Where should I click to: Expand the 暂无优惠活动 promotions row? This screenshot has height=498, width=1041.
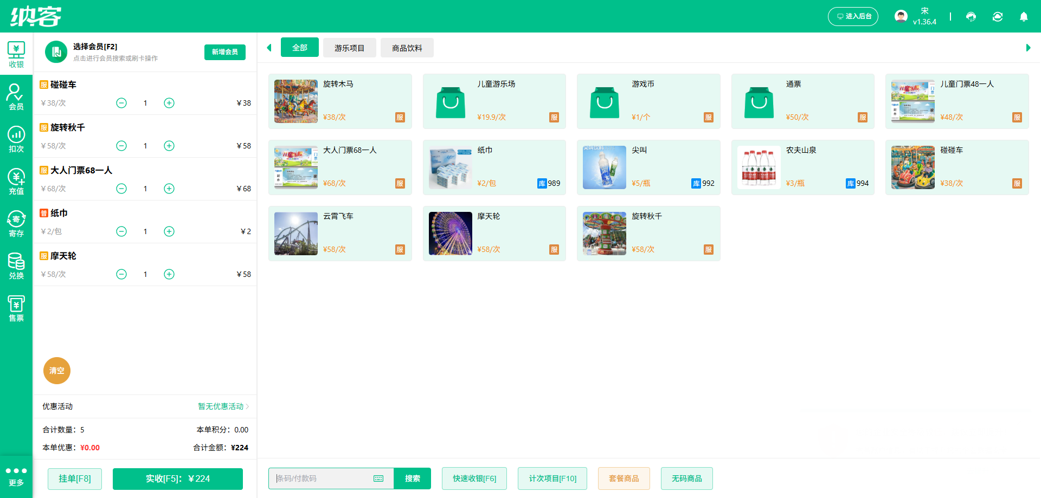[x=145, y=406]
